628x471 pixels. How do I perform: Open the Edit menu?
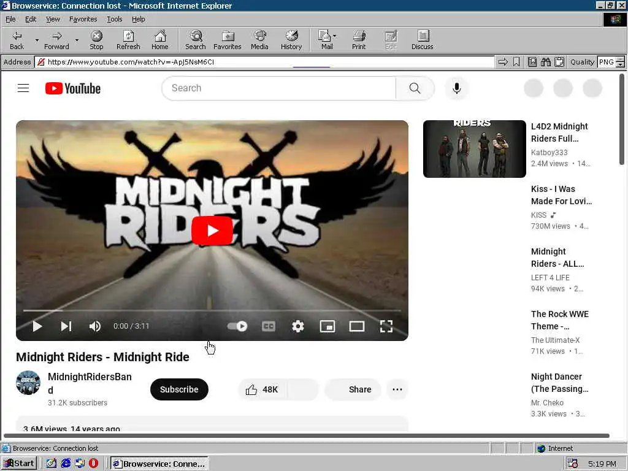coord(31,19)
